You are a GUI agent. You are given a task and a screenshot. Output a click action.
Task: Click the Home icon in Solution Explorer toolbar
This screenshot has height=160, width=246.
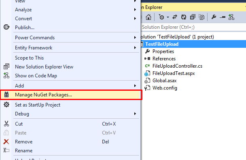click(148, 17)
